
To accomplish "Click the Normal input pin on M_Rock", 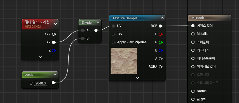I will pos(193,91).
